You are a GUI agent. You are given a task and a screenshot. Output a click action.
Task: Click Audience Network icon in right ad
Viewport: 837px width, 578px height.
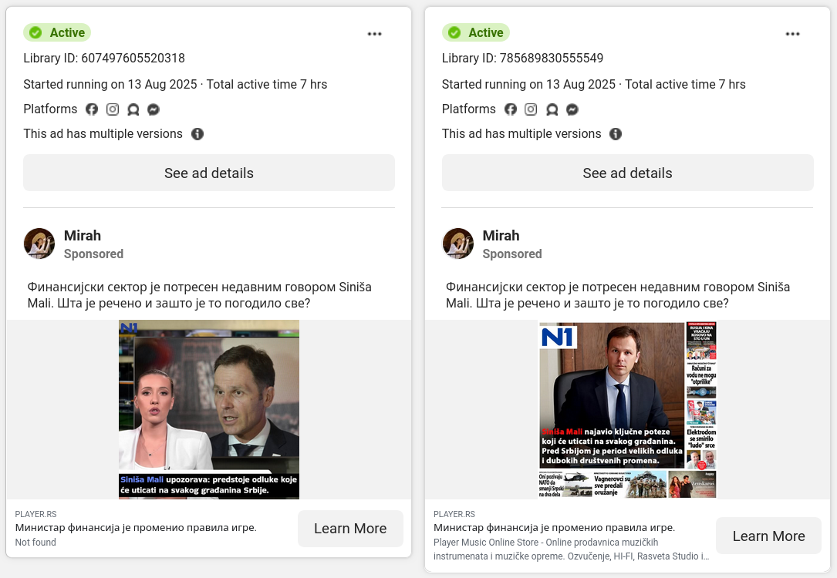click(x=552, y=109)
